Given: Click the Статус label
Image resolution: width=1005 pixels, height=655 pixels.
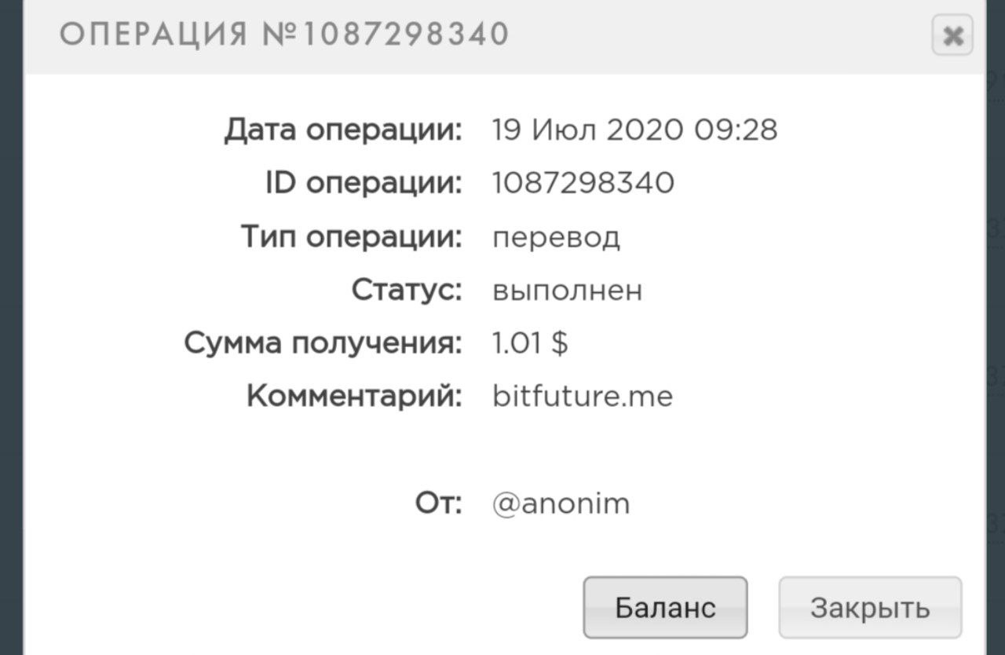Looking at the screenshot, I should [407, 290].
